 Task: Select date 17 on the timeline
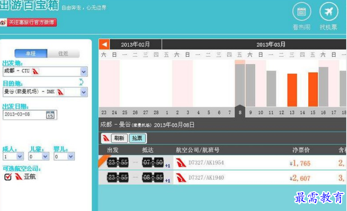(x=333, y=113)
